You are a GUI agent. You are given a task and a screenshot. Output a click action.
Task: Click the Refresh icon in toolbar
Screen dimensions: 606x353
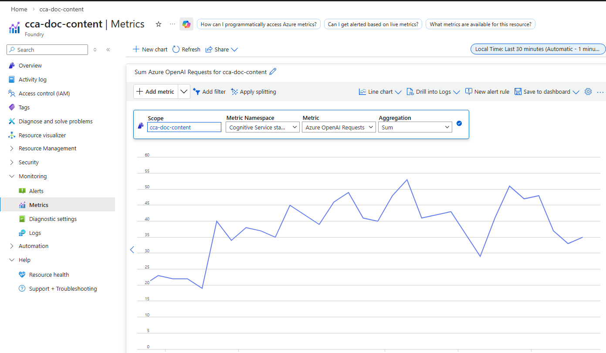176,49
